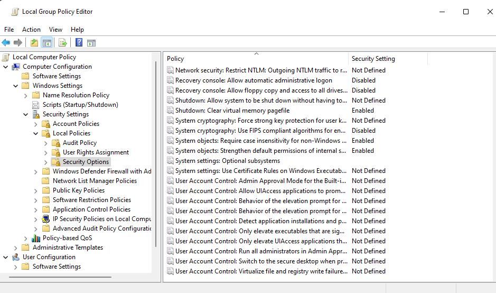Screen dimensions: 496x293
Task: Click the tree pane horizontal scrollbar
Action: [60, 277]
